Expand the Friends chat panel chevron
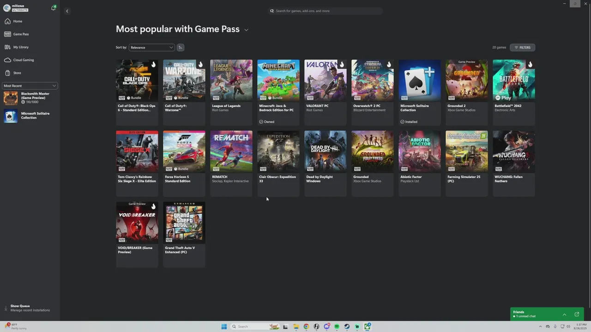Viewport: 591px width, 332px height. (564, 314)
